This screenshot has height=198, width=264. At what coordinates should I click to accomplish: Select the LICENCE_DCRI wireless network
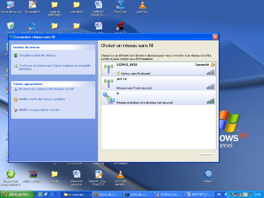click(158, 68)
